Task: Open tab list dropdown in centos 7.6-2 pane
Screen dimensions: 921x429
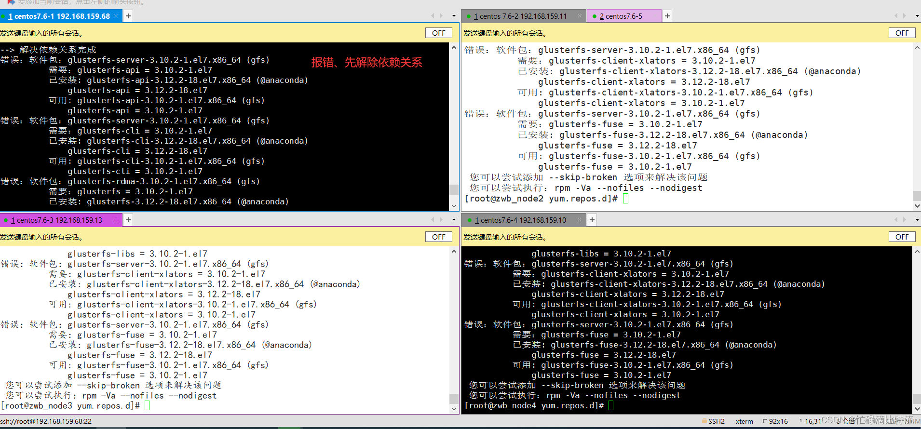Action: click(917, 16)
